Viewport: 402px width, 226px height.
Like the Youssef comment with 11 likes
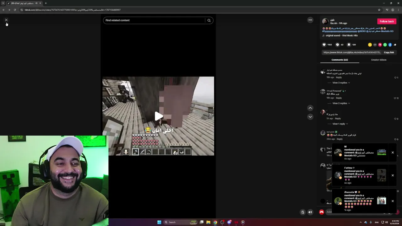(395, 98)
